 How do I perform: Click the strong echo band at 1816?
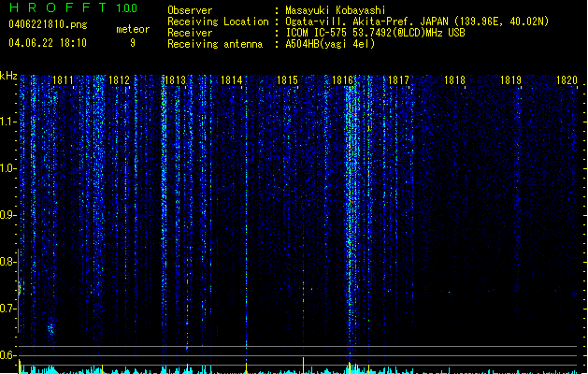coord(351,222)
